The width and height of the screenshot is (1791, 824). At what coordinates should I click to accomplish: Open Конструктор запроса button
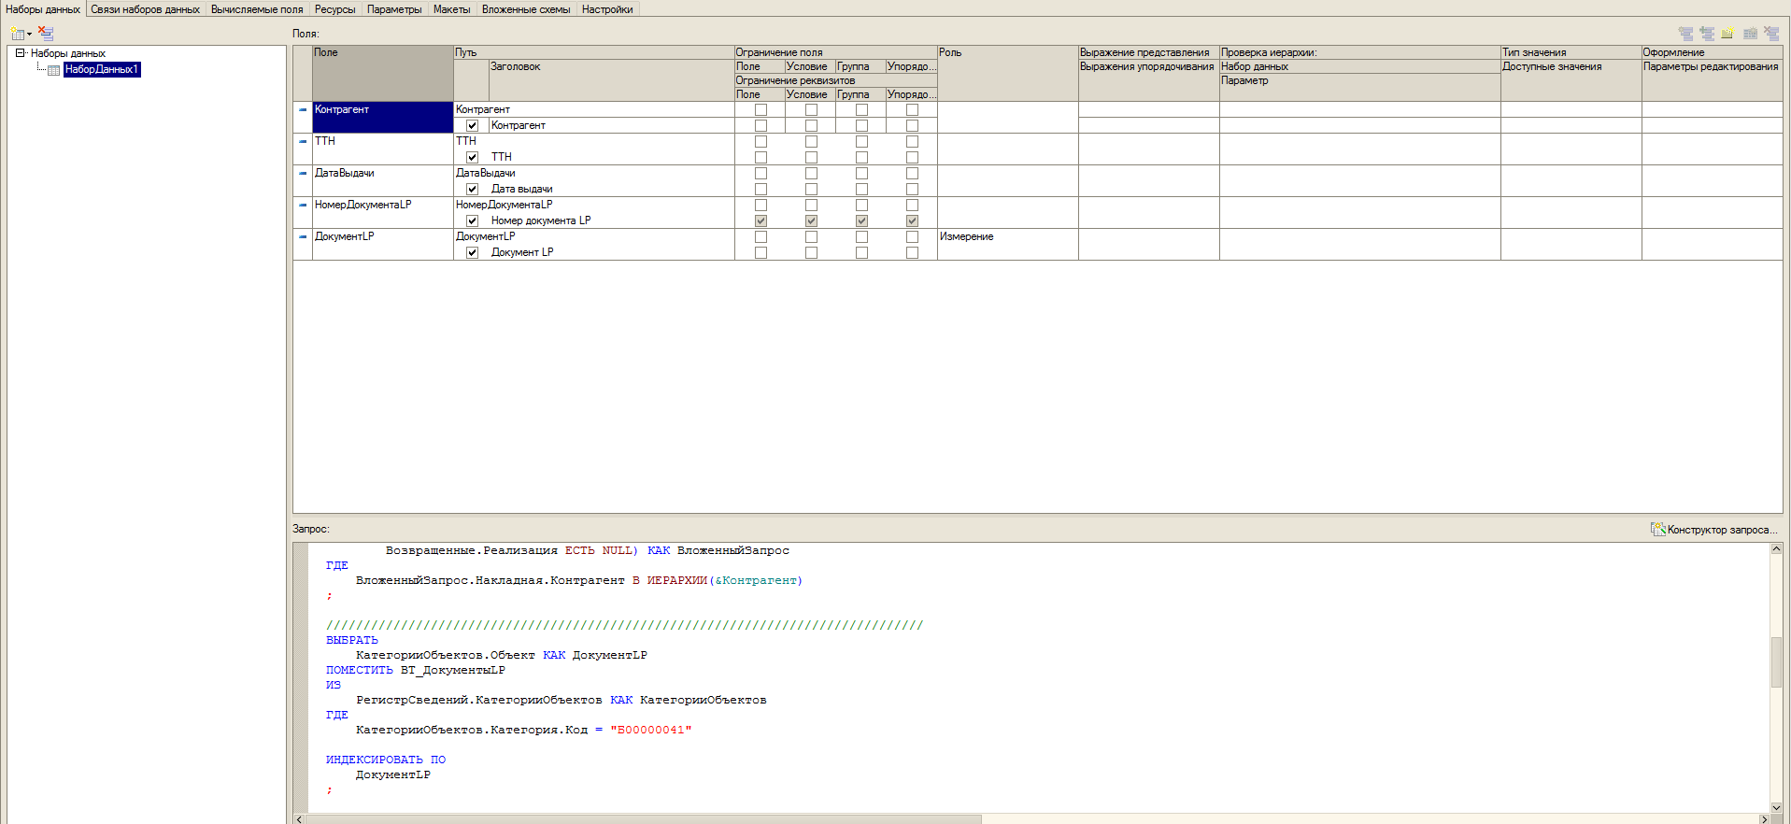coord(1715,530)
